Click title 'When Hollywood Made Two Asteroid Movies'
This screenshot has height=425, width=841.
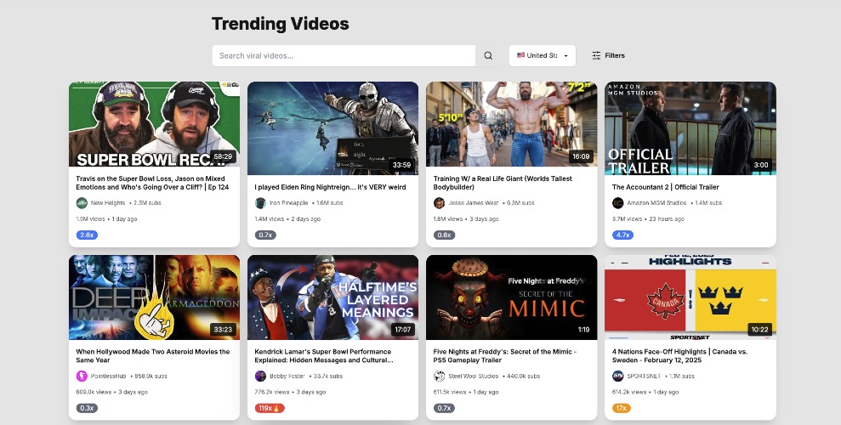(x=152, y=356)
